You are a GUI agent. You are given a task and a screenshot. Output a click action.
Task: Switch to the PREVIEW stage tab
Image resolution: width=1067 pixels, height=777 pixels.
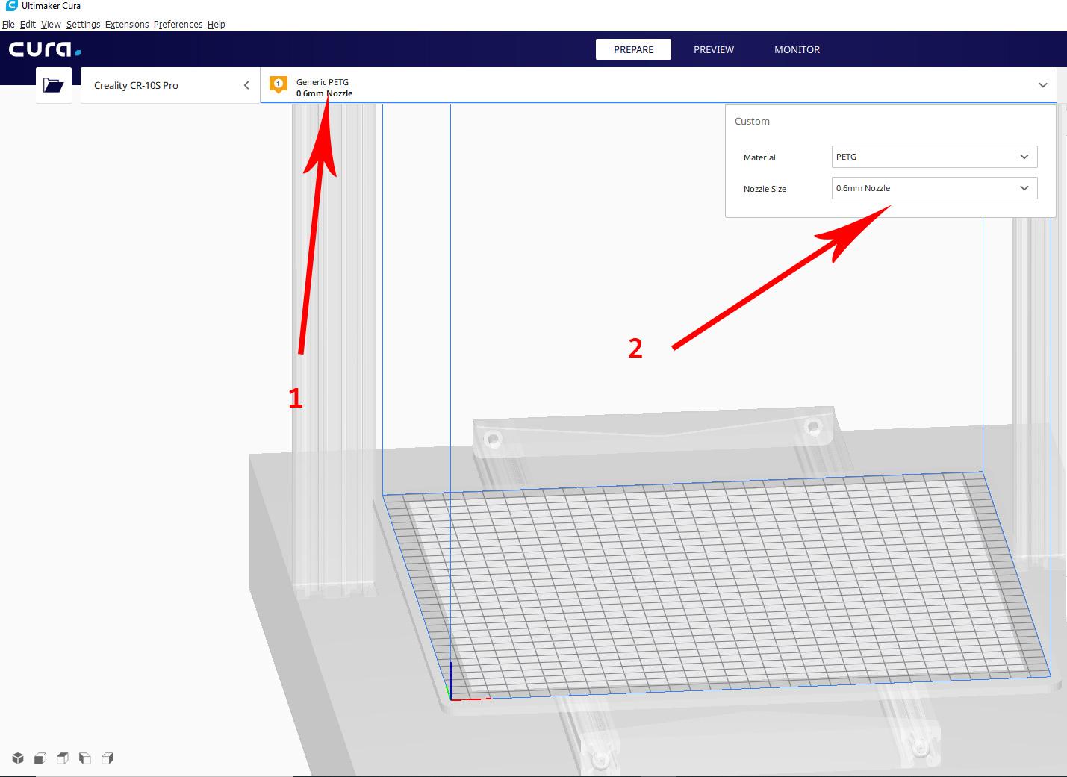point(714,49)
